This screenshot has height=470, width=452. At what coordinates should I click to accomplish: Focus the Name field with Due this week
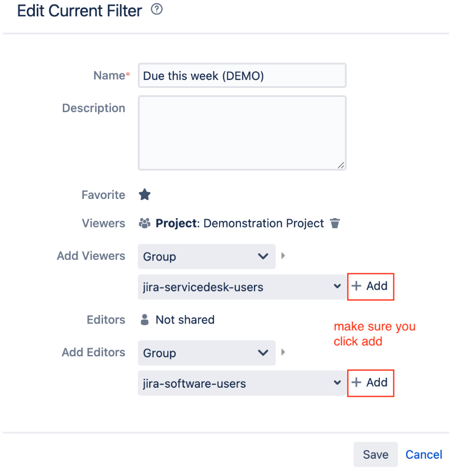click(242, 76)
